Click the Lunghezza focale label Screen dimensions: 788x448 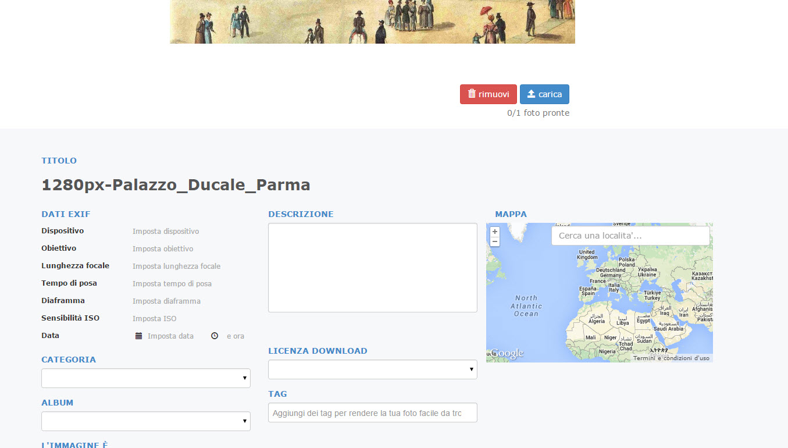[x=76, y=266]
